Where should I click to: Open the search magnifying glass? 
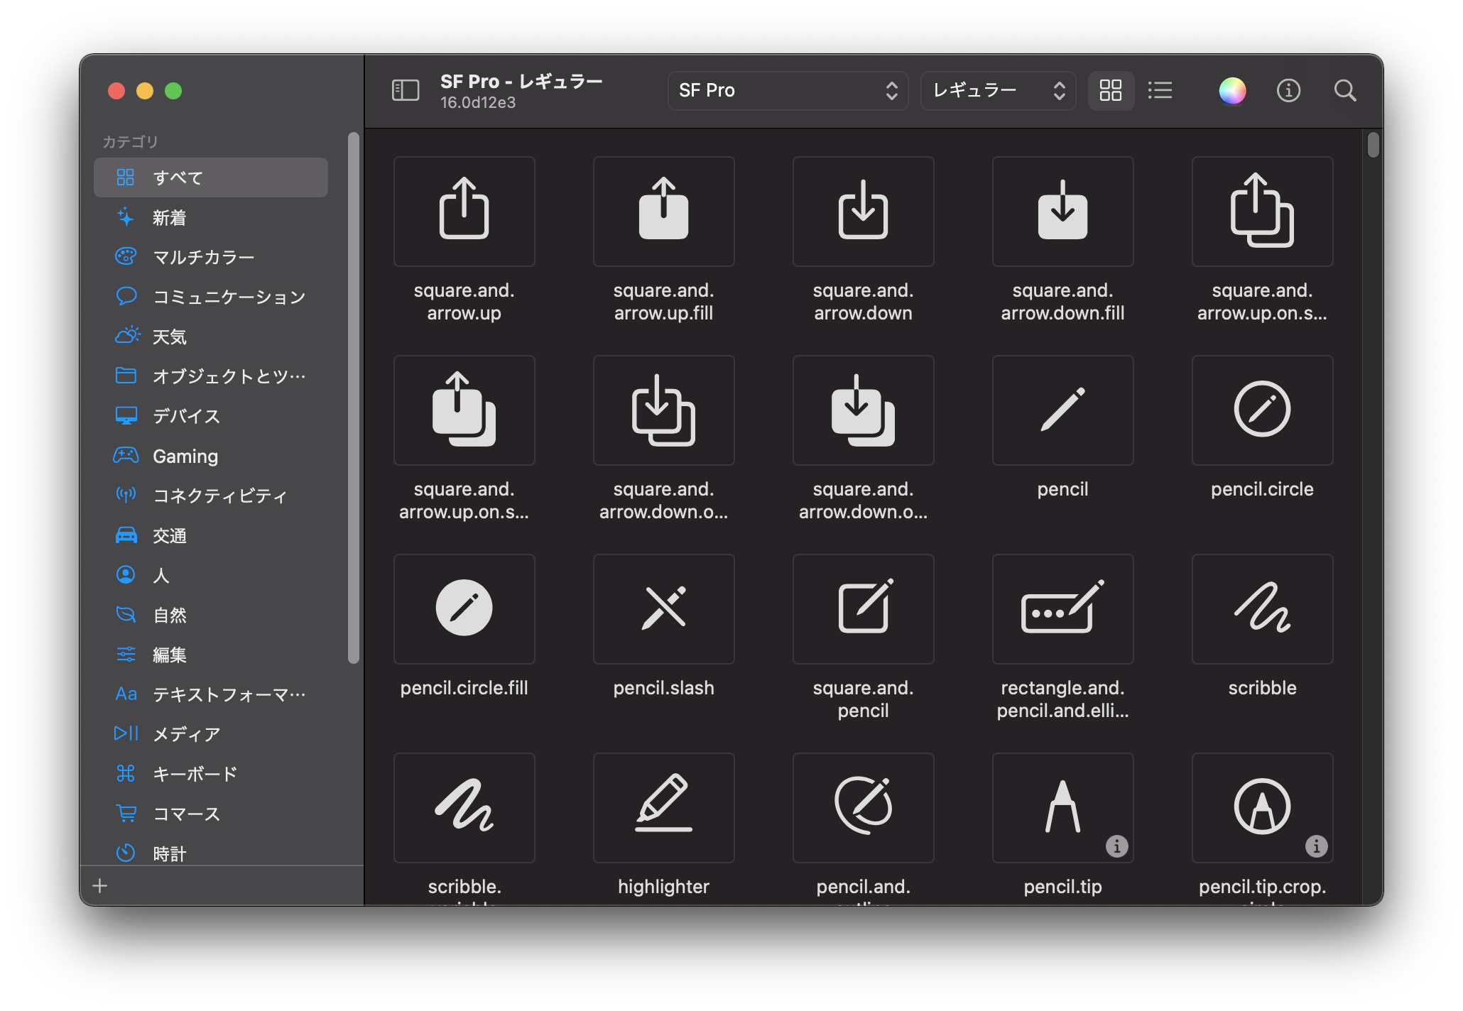pyautogui.click(x=1344, y=91)
